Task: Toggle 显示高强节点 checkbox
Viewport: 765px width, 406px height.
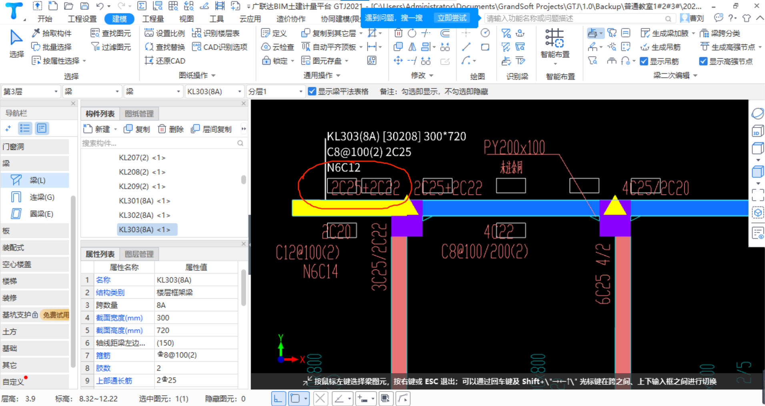Action: point(703,61)
